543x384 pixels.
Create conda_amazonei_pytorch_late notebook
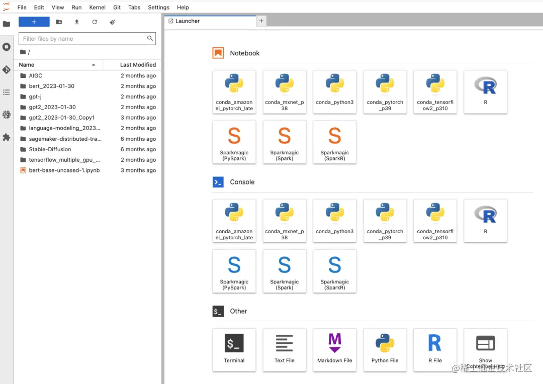[x=234, y=92]
